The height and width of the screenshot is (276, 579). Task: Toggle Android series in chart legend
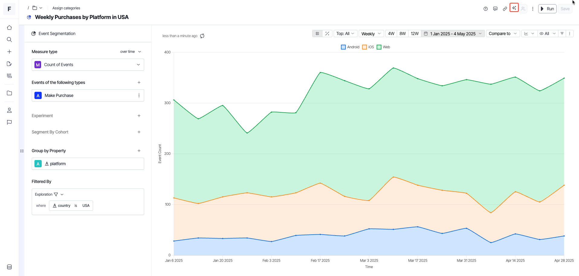pyautogui.click(x=350, y=47)
